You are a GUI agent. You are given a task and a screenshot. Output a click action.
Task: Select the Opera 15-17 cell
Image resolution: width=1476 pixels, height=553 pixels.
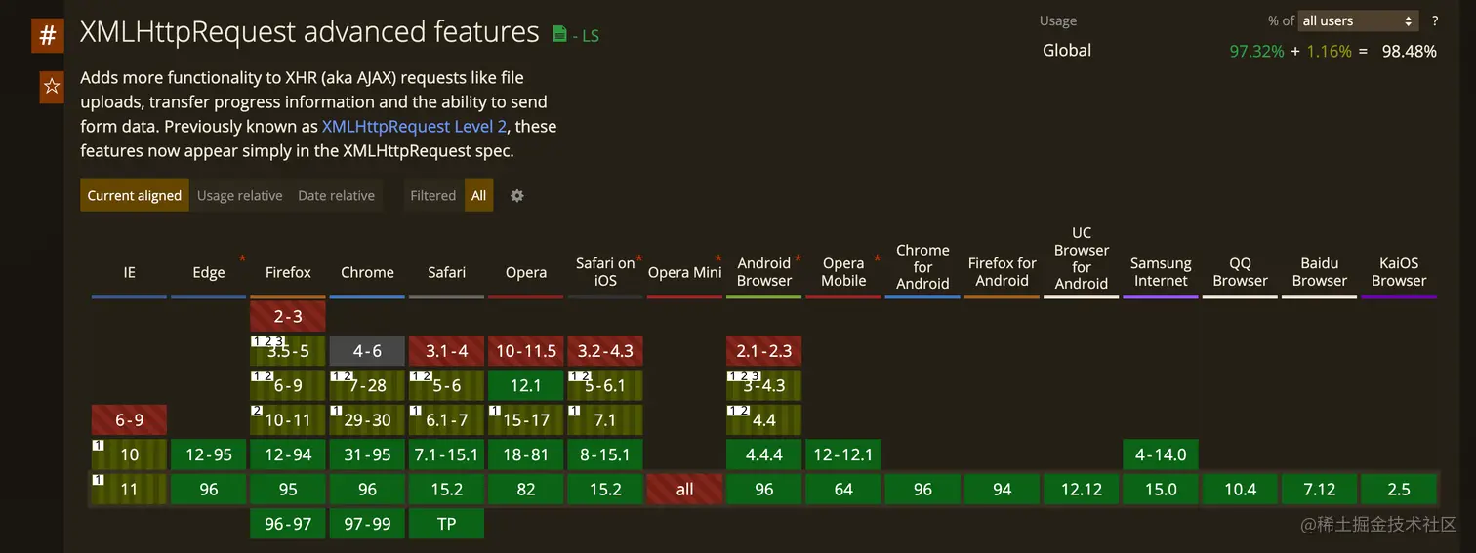[526, 420]
